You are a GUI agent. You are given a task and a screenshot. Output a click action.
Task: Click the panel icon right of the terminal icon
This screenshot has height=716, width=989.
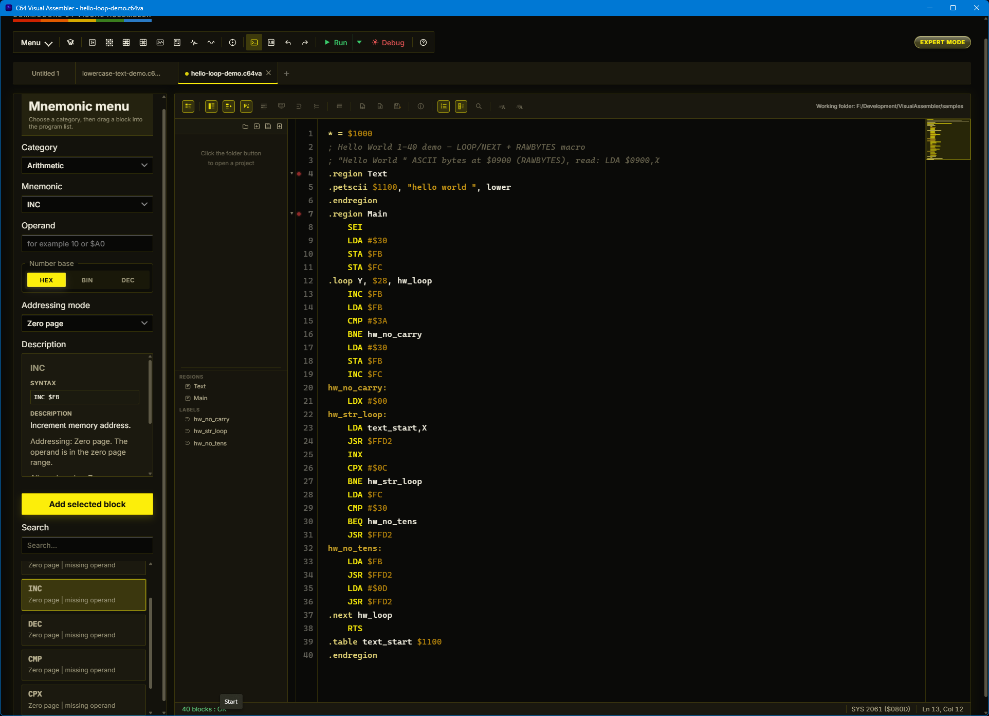coord(271,43)
